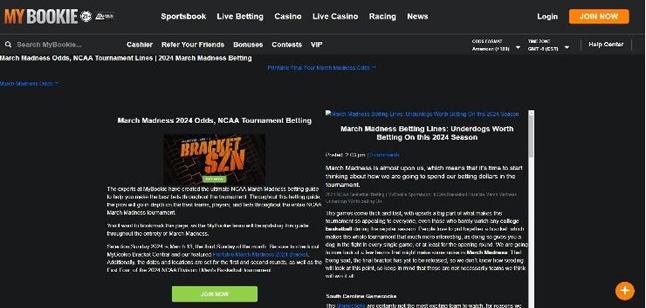Click the Login link

click(547, 17)
